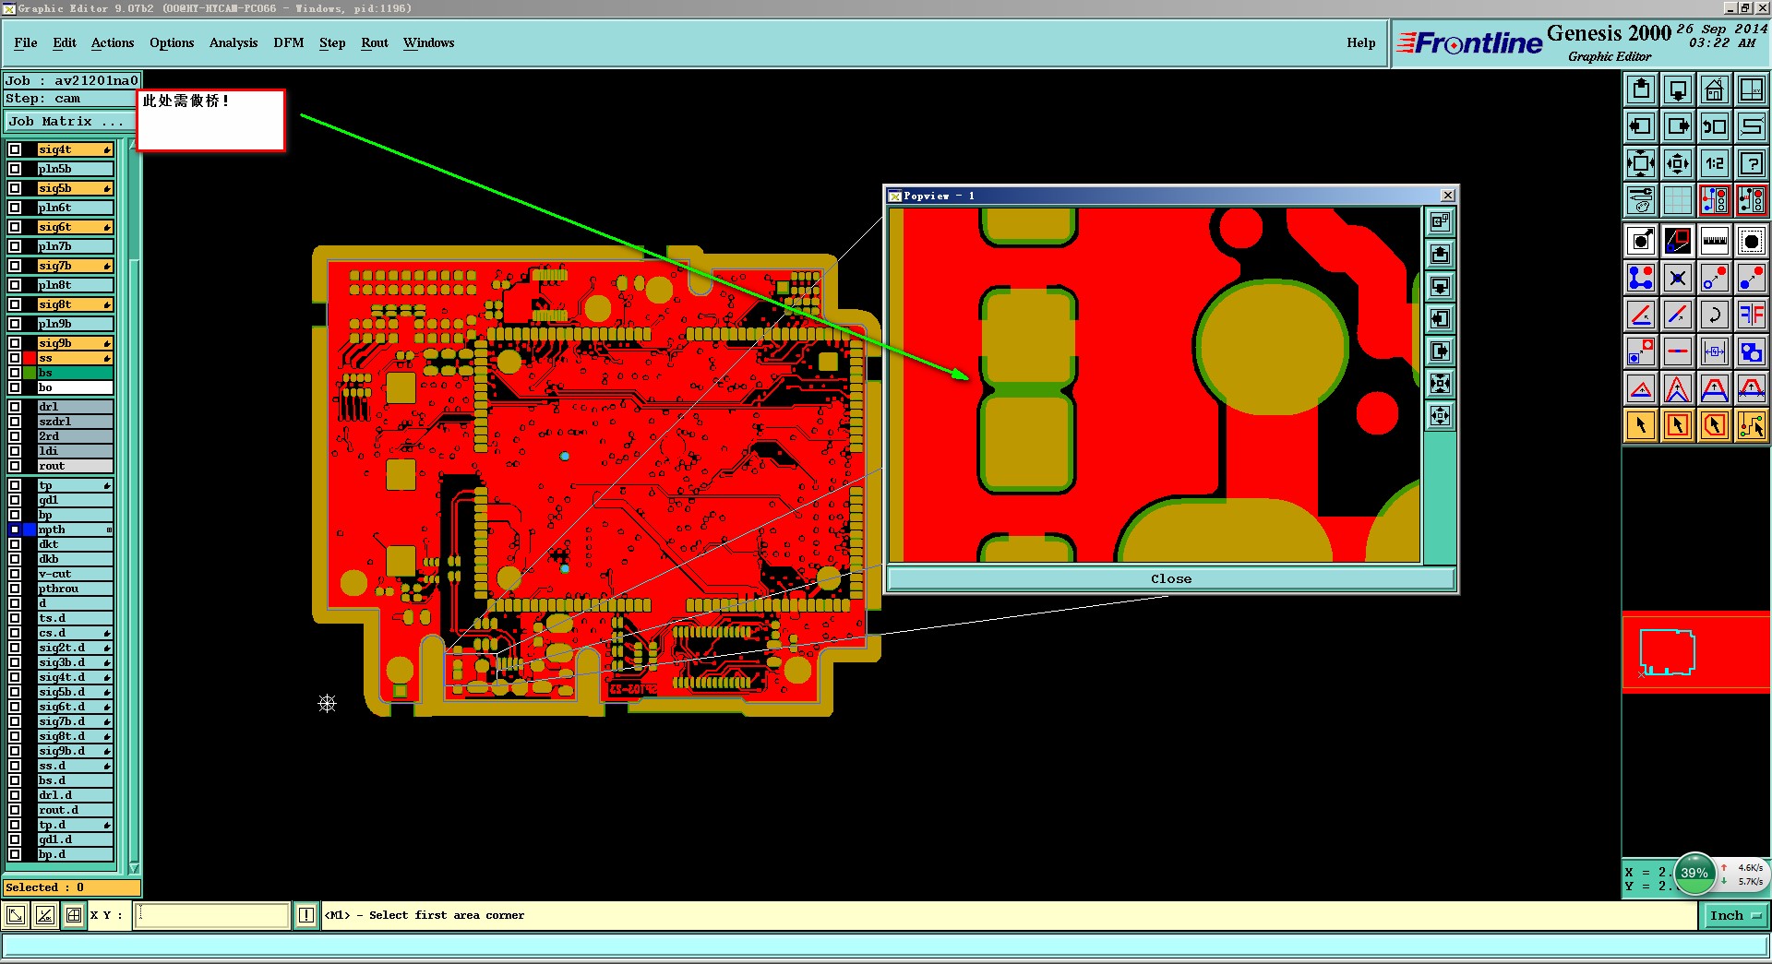The image size is (1772, 964).
Task: Click the exclamation mark icon in status bar
Action: pos(306,915)
